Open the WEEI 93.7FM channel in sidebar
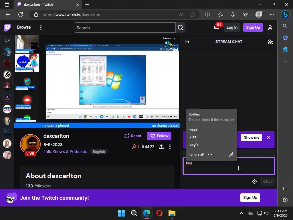The height and width of the screenshot is (220, 293). 7,109
